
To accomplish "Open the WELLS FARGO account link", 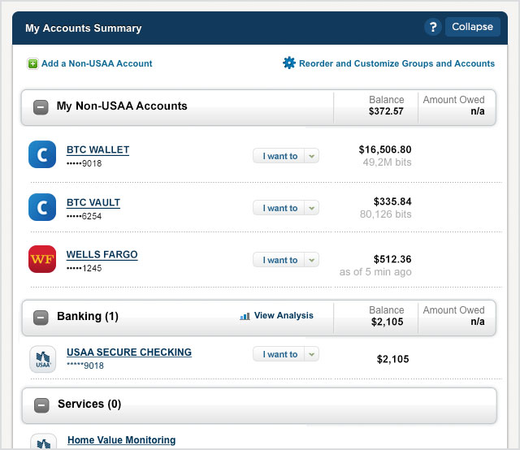I will (x=102, y=255).
